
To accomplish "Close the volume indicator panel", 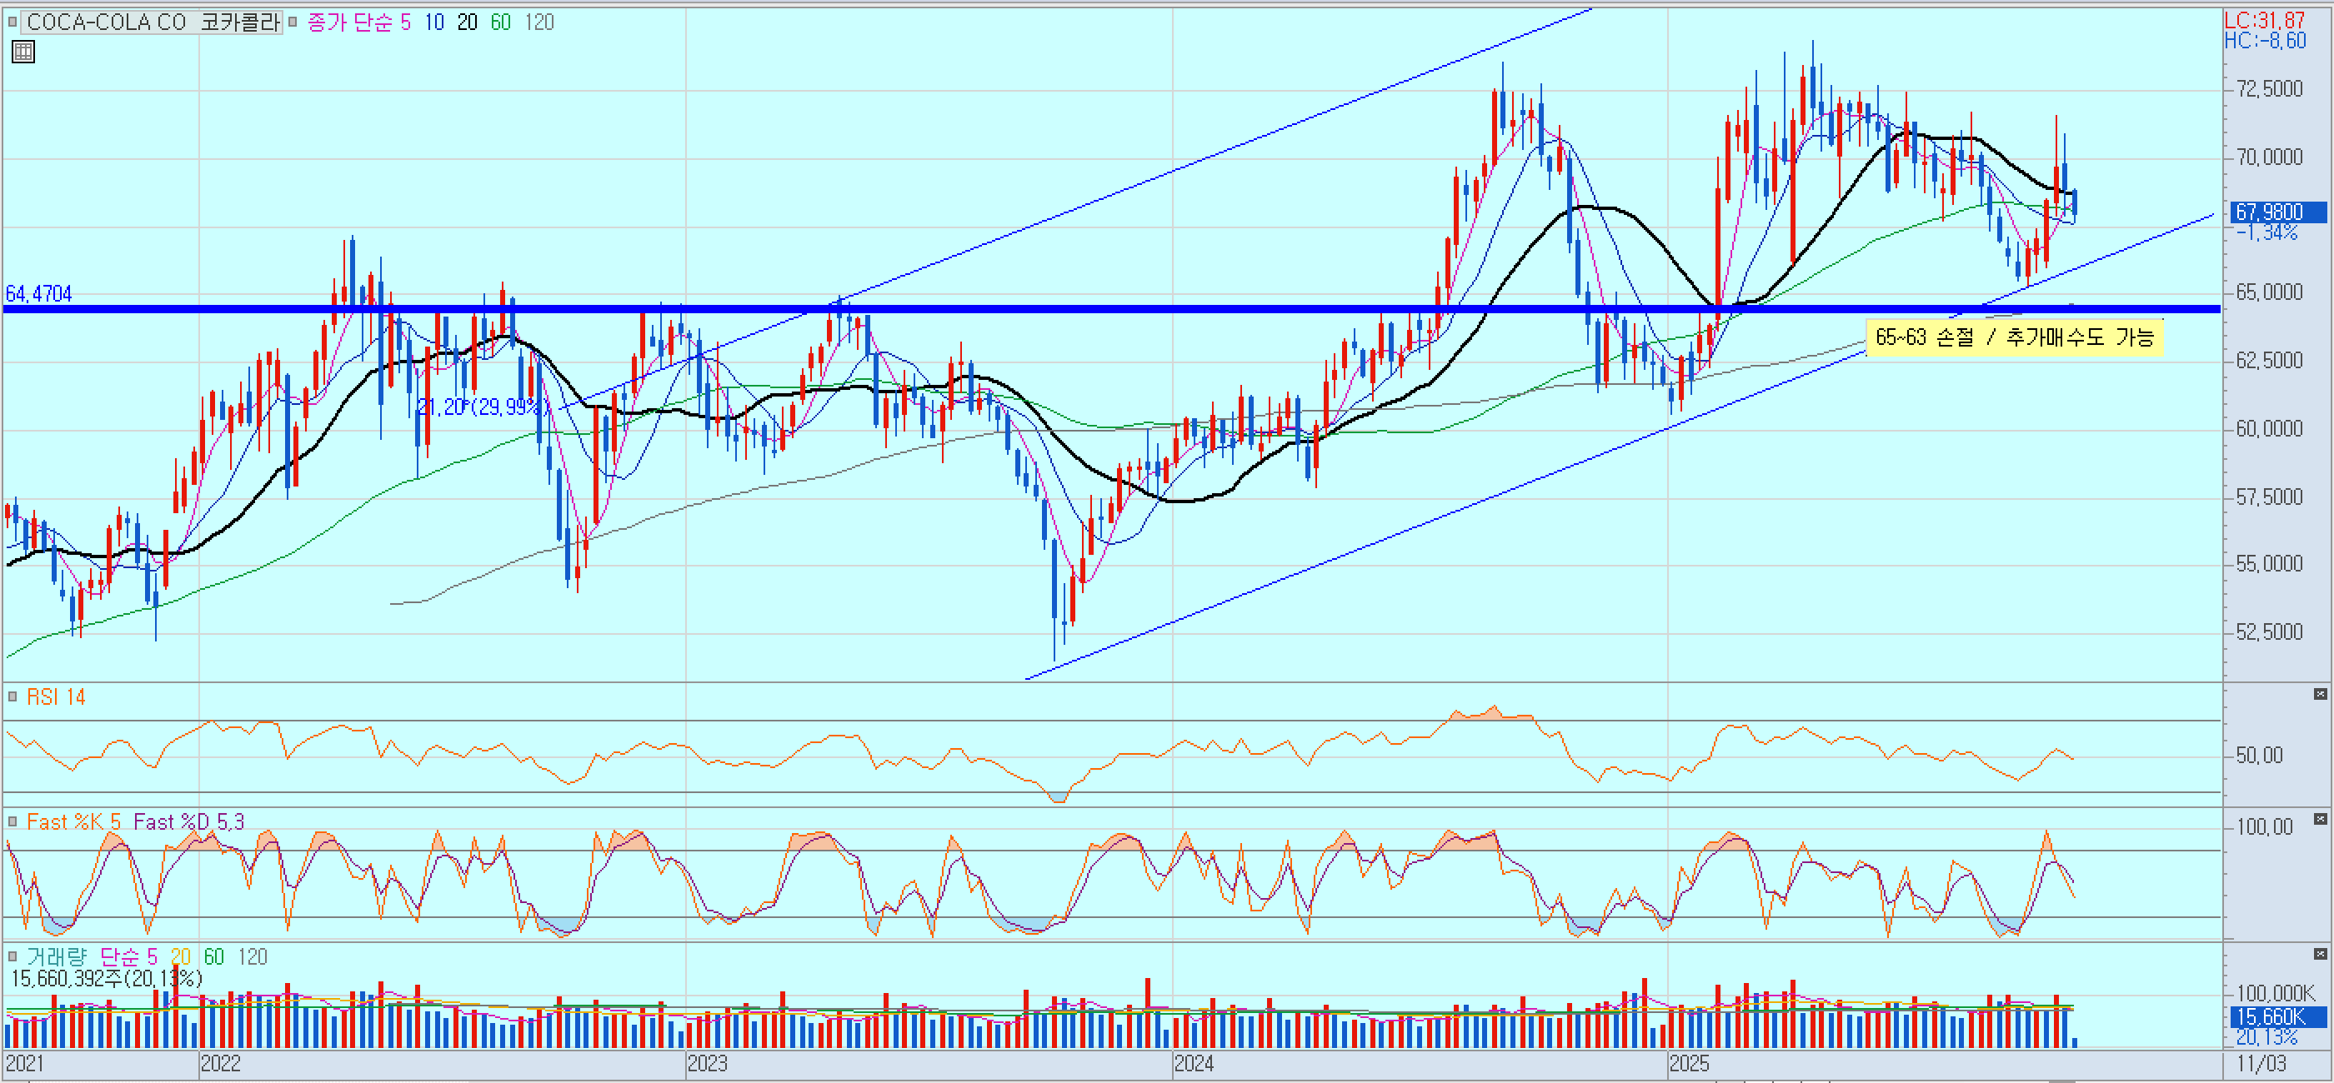I will (2320, 954).
